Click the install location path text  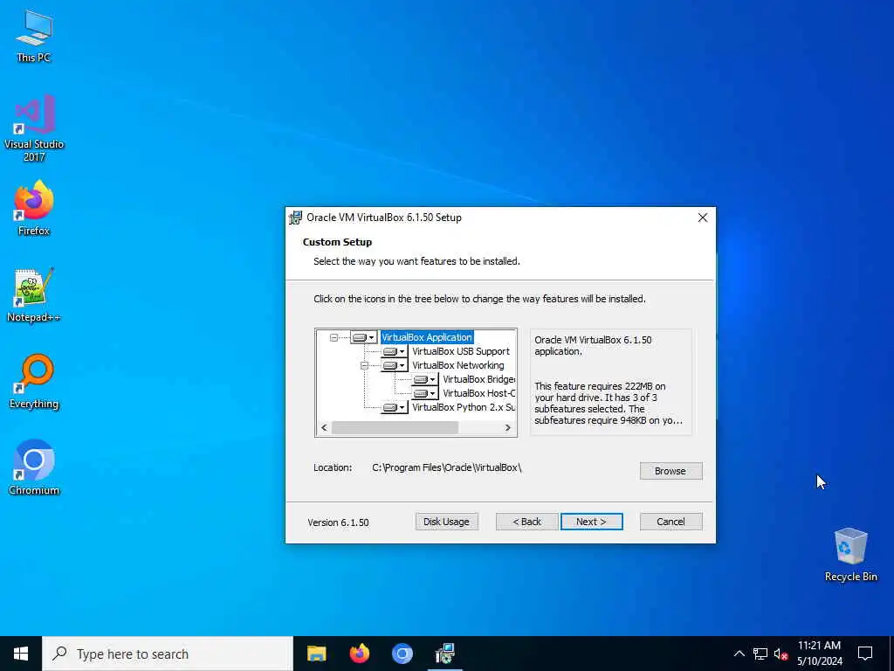[446, 467]
